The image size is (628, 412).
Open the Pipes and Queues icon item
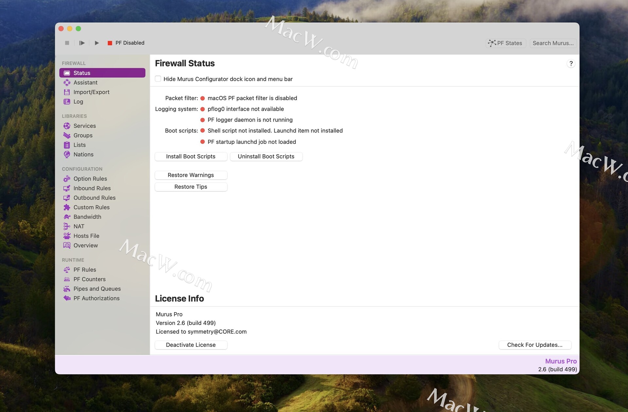[x=67, y=289]
